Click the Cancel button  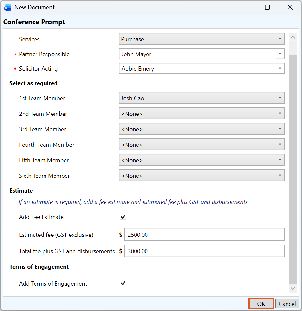[x=287, y=304]
